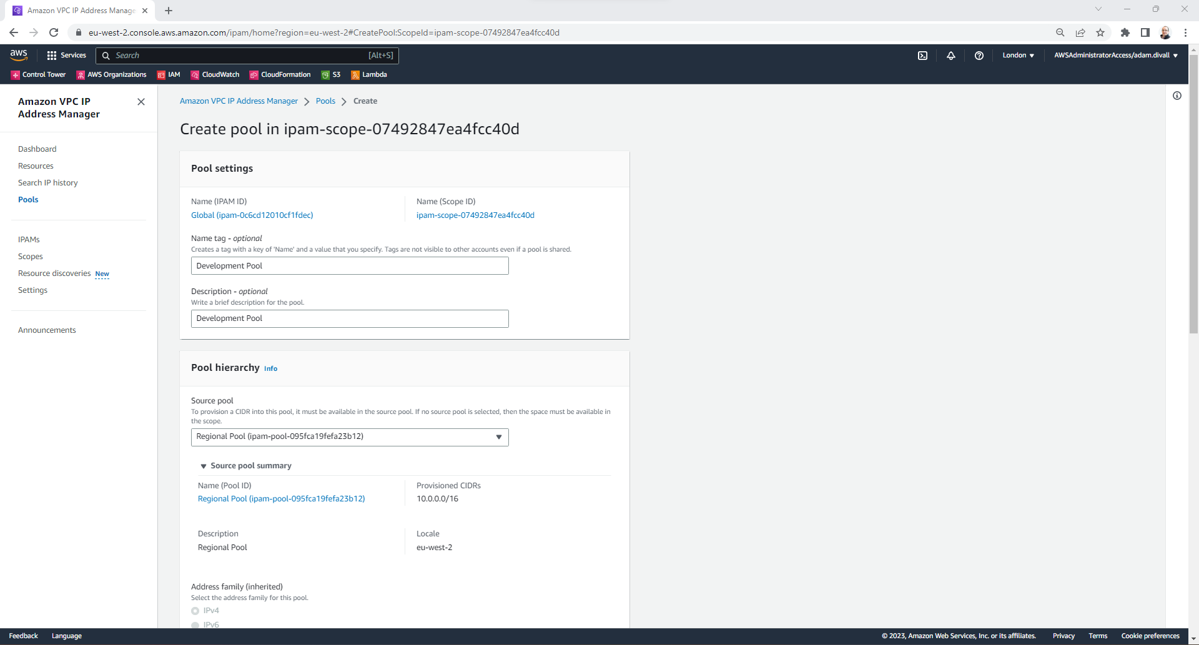Focus the AWS console search box
Viewport: 1199px width, 645px height.
(x=247, y=56)
